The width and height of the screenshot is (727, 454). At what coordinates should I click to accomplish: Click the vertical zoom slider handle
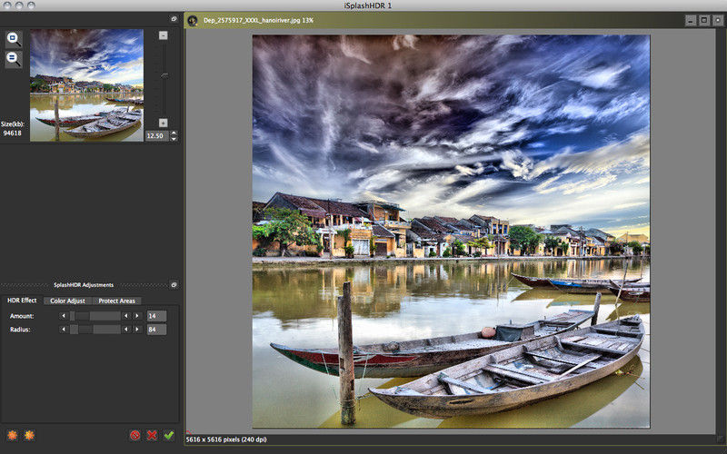[x=164, y=75]
